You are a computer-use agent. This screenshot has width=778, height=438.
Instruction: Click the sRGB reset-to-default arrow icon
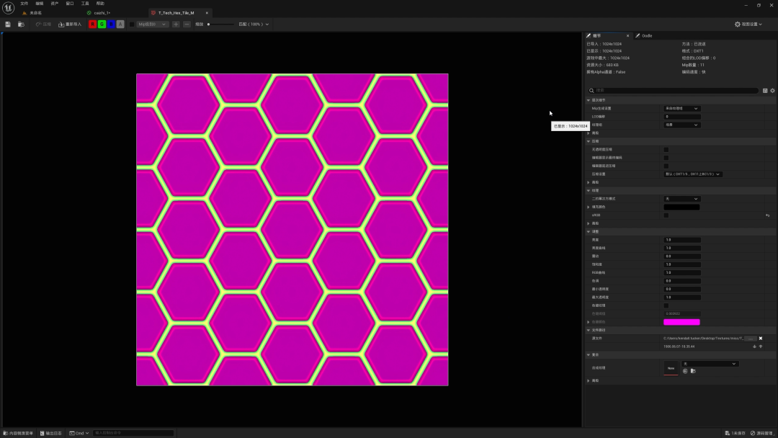[768, 215]
